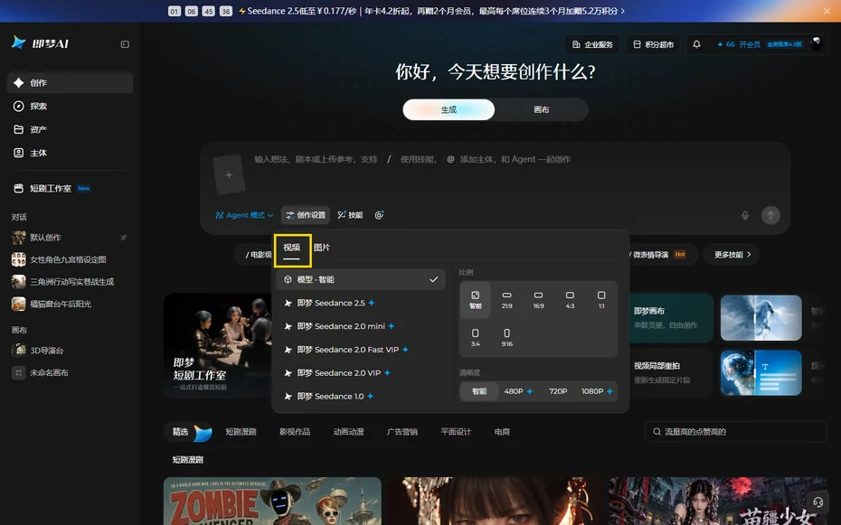Viewport: 841px width, 525px height.
Task: Click the 企业服务 button
Action: pyautogui.click(x=592, y=44)
